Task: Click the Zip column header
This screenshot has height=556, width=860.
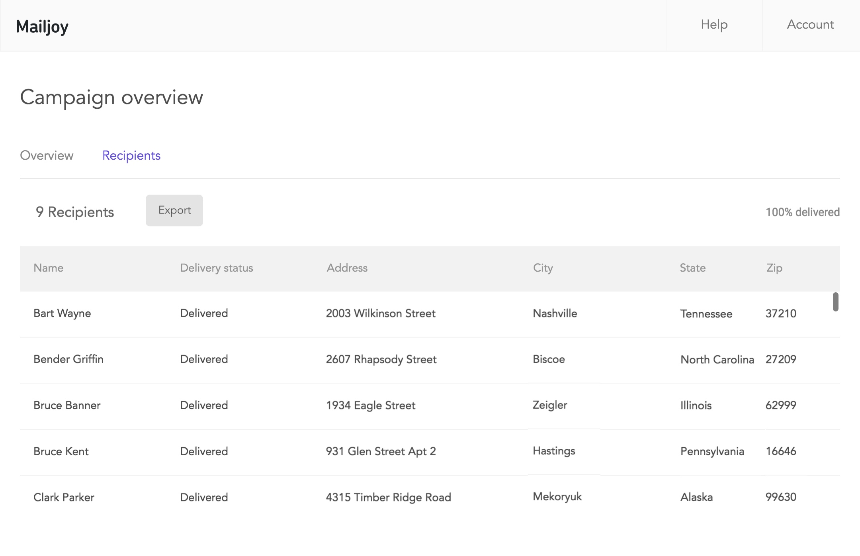Action: coord(774,268)
